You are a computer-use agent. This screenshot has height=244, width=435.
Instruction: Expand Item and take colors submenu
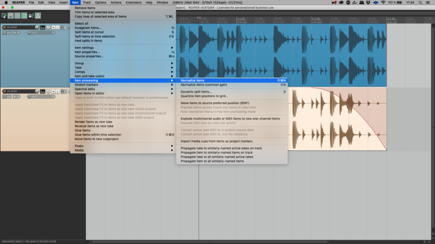click(122, 76)
